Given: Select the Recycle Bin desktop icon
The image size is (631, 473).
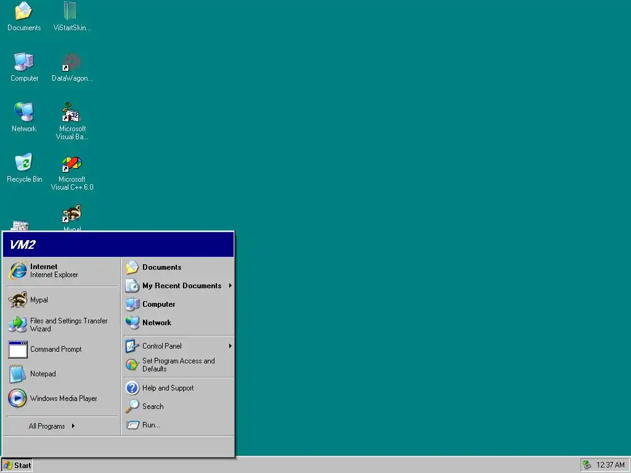Looking at the screenshot, I should (24, 168).
